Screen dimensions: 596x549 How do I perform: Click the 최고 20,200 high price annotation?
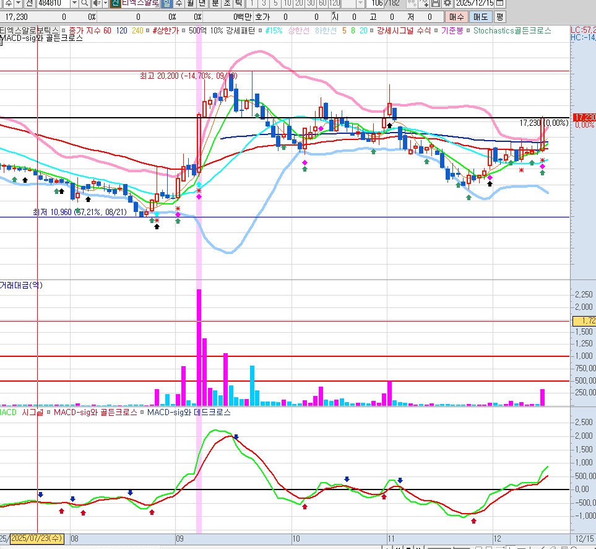click(189, 76)
